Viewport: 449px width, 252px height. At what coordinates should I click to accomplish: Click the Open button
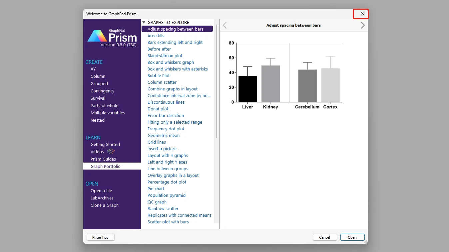352,237
